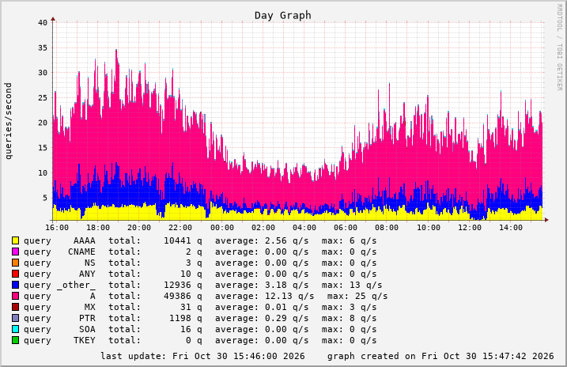Click the yellow AAAA legend swatch
This screenshot has height=367, width=567.
pyautogui.click(x=15, y=240)
